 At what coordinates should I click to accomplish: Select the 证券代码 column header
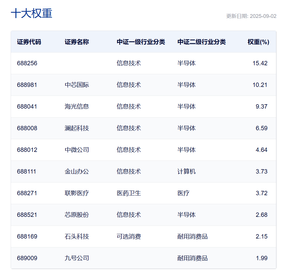(x=29, y=42)
